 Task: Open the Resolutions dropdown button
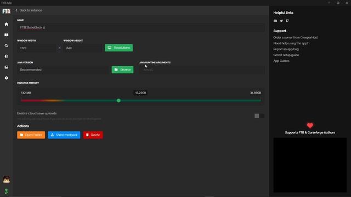pyautogui.click(x=118, y=48)
